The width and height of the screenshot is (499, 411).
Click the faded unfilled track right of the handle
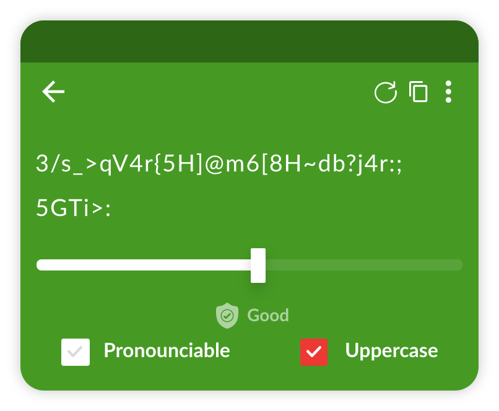[x=365, y=265]
